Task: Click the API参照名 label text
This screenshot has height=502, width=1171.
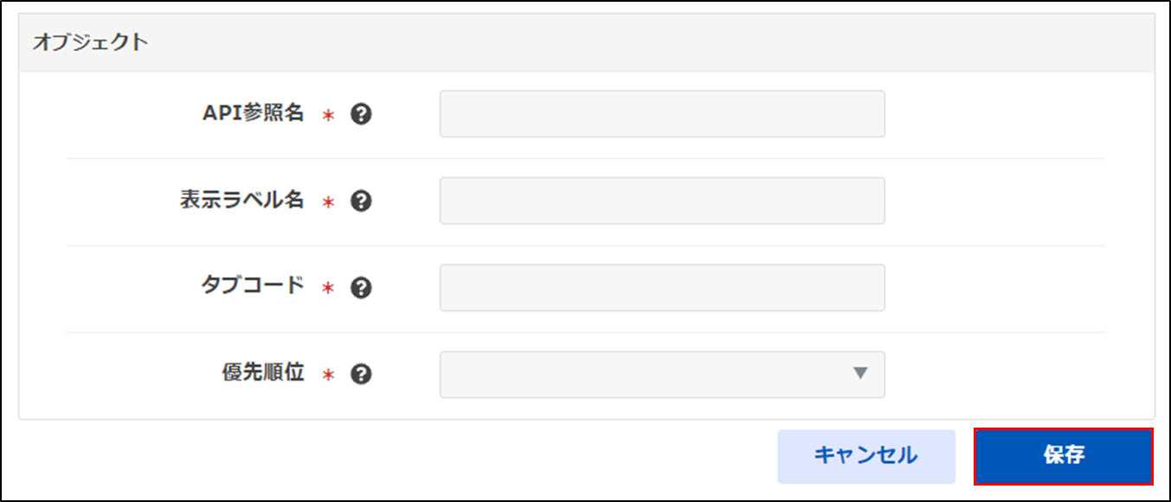Action: [253, 113]
